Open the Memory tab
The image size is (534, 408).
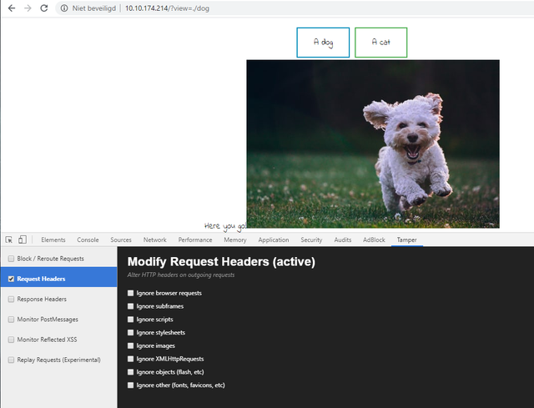click(x=235, y=239)
